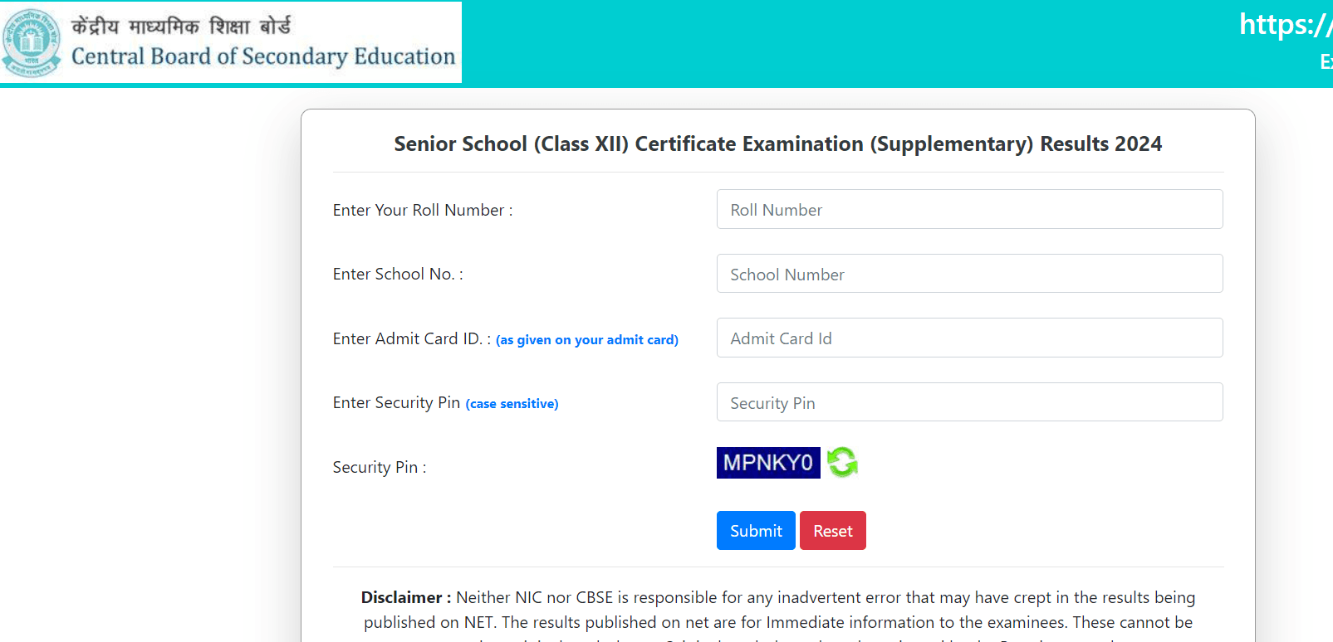1333x642 pixels.
Task: Click the "as given on your admit card" hint
Action: [587, 340]
